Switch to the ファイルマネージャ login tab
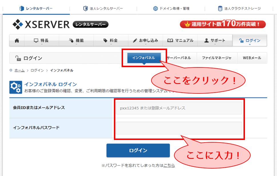This screenshot has width=277, height=176. point(217,58)
